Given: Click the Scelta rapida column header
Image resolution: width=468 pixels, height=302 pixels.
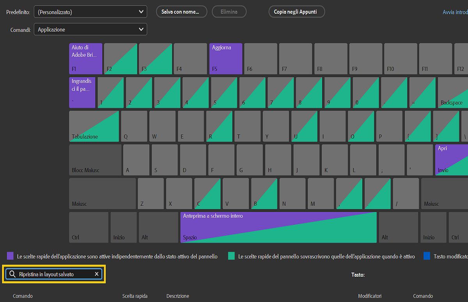Looking at the screenshot, I should point(135,296).
